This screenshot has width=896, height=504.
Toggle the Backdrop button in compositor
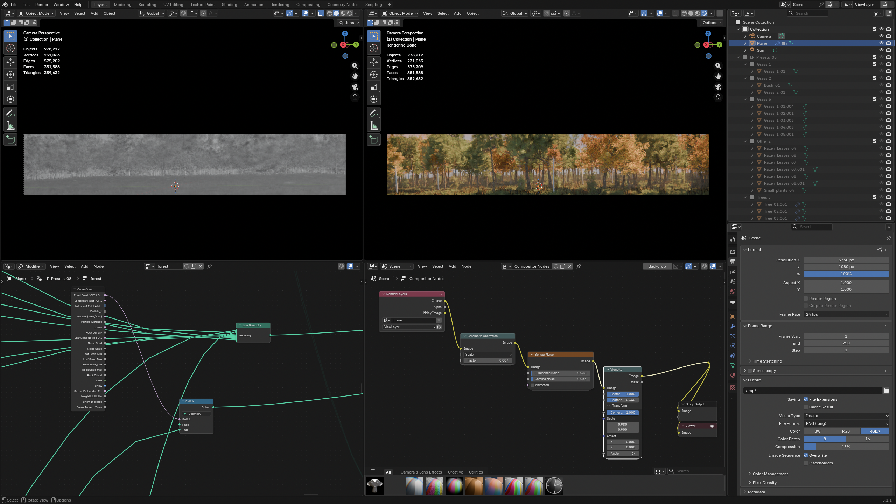click(x=657, y=266)
